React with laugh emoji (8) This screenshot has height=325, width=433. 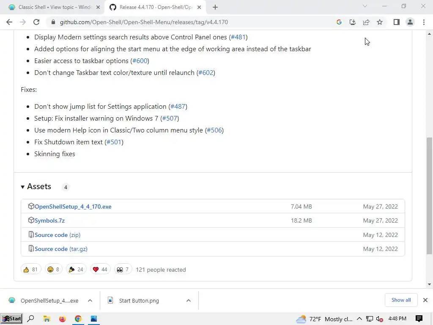(x=54, y=270)
